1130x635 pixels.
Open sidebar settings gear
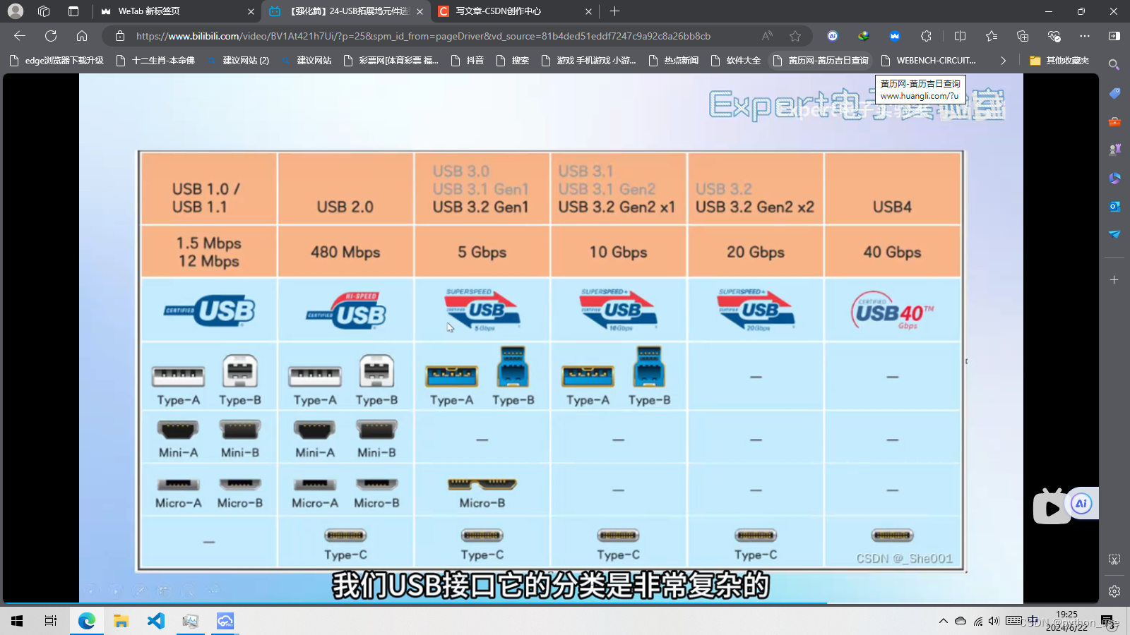click(x=1114, y=591)
